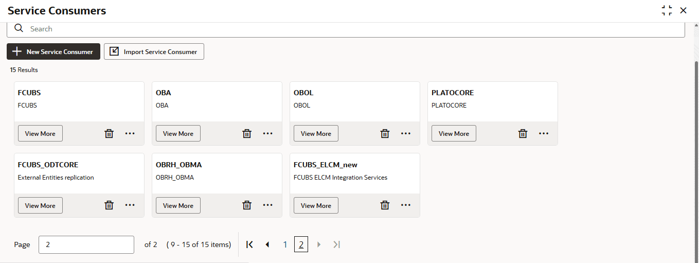Delete the OBOL service consumer

(385, 133)
